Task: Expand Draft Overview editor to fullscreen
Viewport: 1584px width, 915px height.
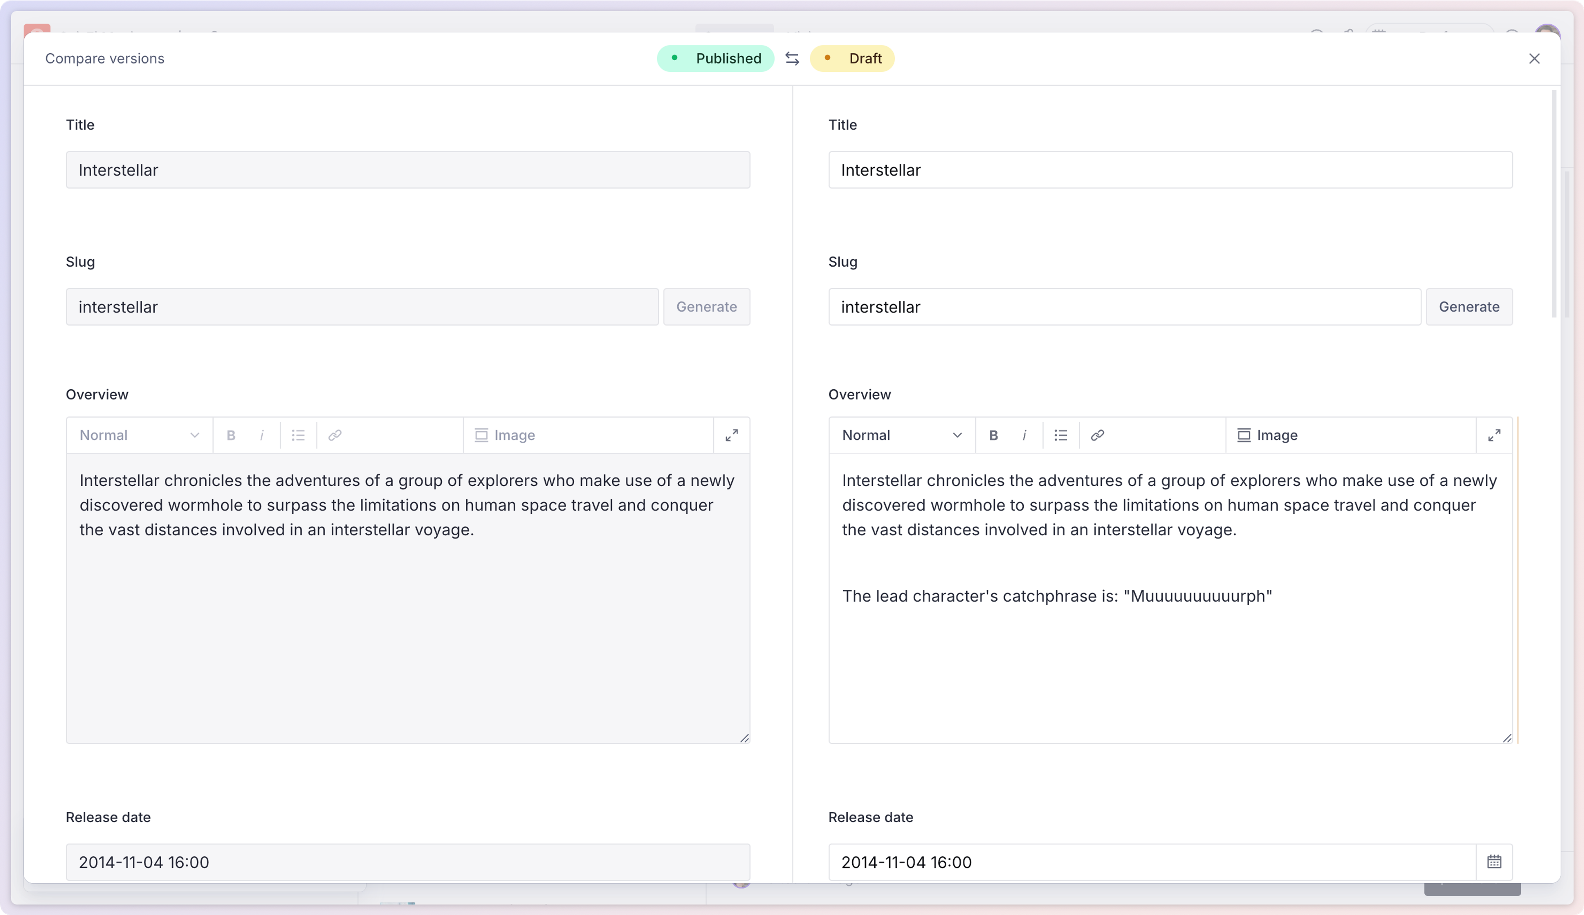Action: click(x=1494, y=435)
